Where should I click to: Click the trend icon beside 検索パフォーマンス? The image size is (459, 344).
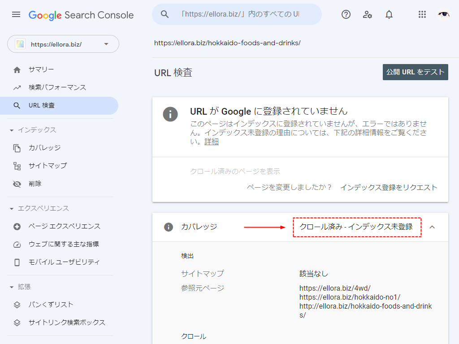click(x=17, y=87)
